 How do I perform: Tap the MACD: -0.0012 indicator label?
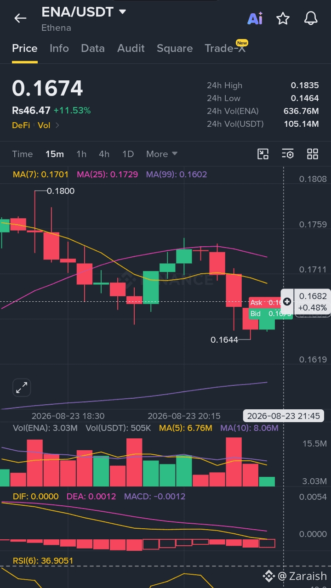tap(154, 497)
